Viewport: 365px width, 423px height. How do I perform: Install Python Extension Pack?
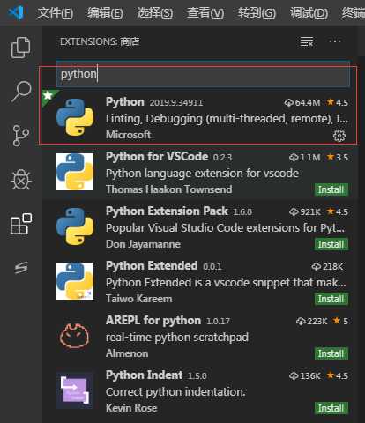tap(331, 244)
